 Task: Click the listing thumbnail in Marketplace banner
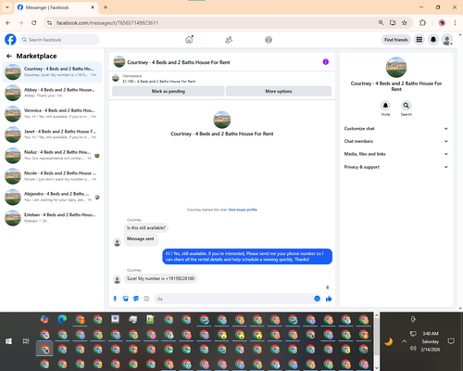pyautogui.click(x=116, y=78)
